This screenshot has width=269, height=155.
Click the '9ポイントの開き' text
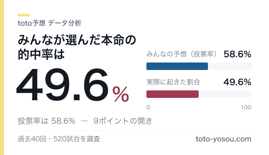tap(123, 121)
